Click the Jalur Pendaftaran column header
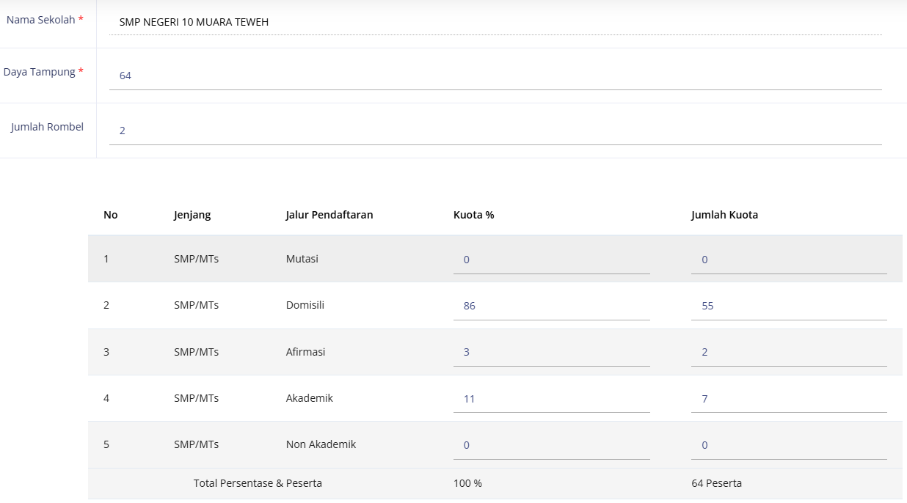The image size is (907, 503). (x=329, y=215)
